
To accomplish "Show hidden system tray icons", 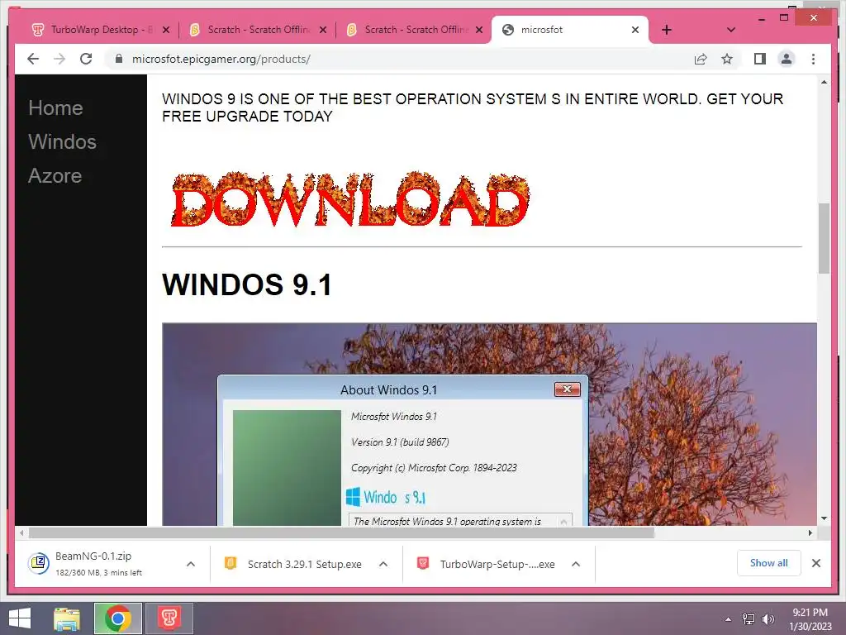I will pos(729,619).
